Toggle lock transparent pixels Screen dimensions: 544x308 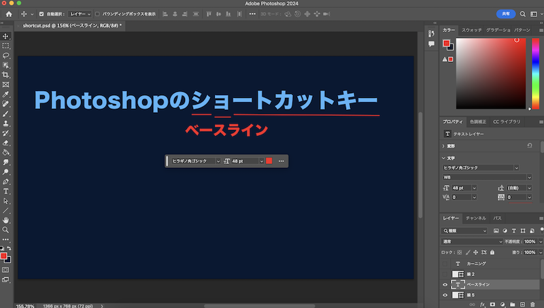(460, 252)
